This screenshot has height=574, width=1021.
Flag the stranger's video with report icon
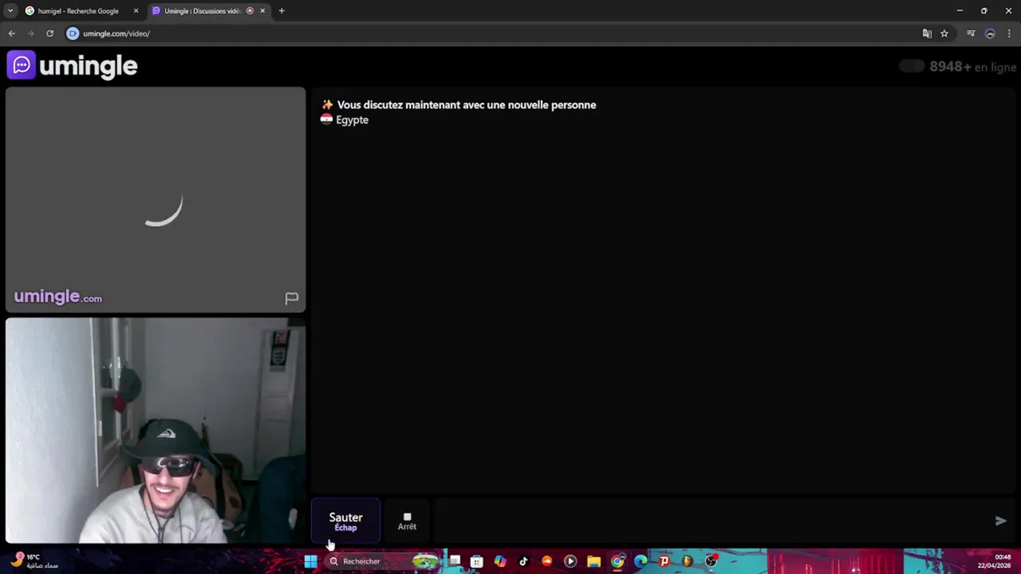coord(292,298)
